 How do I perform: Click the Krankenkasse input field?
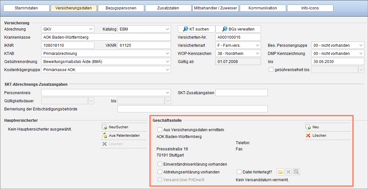pyautogui.click(x=106, y=37)
